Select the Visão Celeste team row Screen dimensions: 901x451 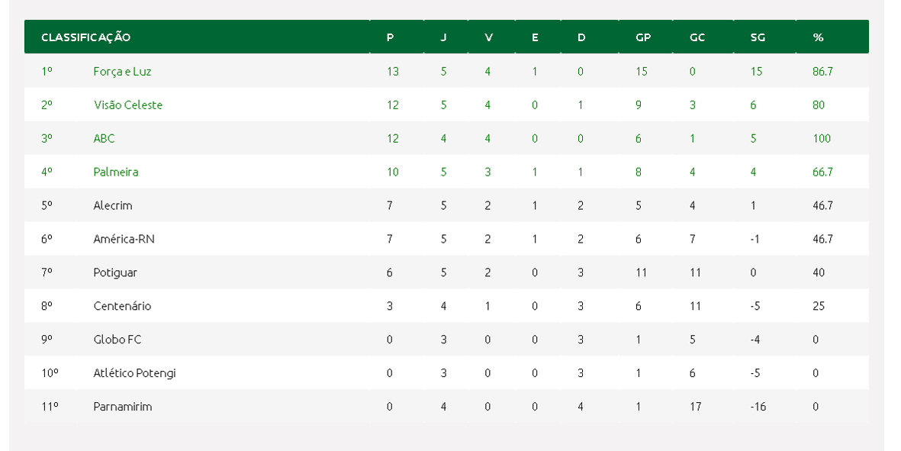[x=446, y=105]
